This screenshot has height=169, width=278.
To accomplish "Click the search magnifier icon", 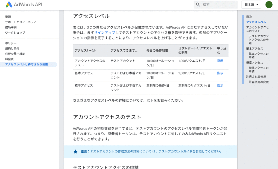I will (198, 5).
